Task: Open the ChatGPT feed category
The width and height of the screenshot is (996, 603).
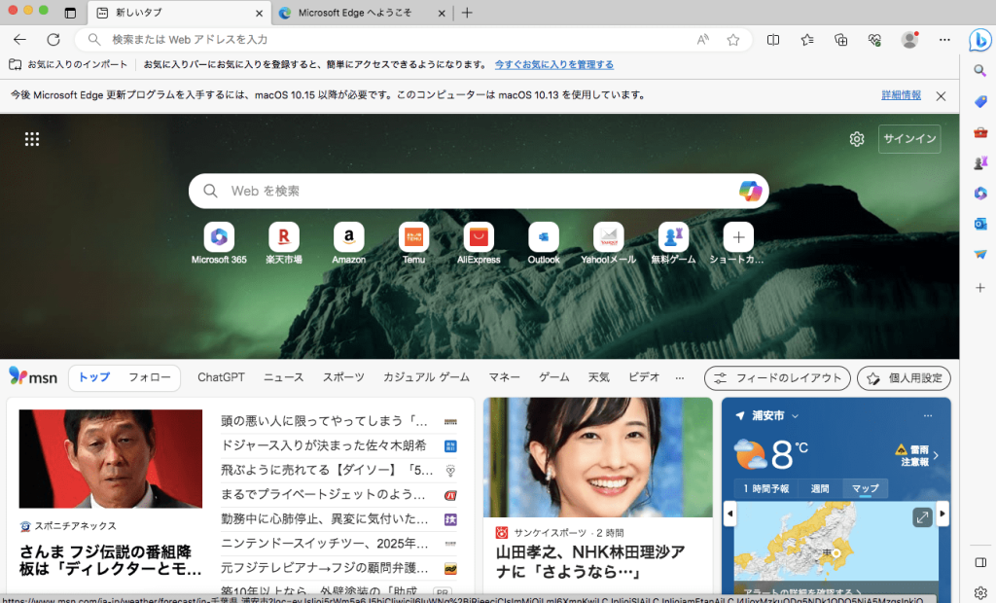Action: [x=221, y=377]
